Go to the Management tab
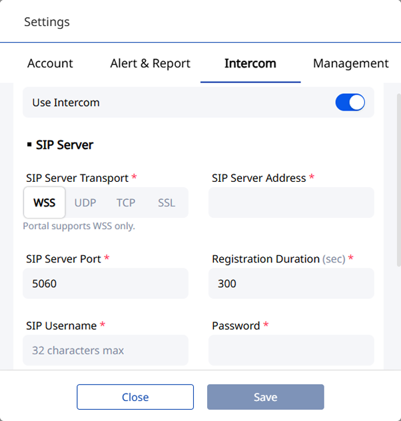The height and width of the screenshot is (421, 401). tap(350, 64)
